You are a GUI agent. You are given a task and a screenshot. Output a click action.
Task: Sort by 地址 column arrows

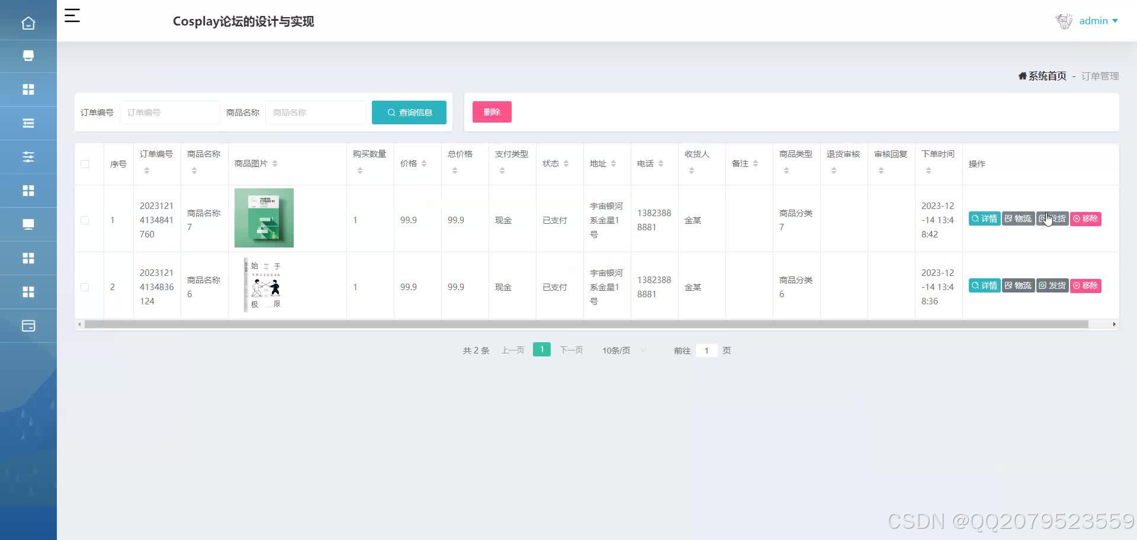pyautogui.click(x=614, y=163)
